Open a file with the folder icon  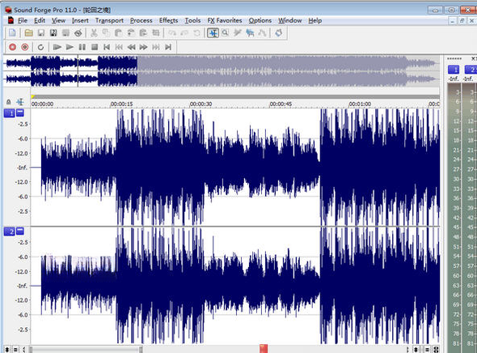[x=29, y=32]
